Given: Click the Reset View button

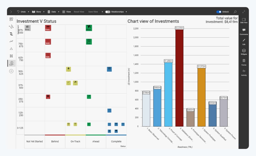Looking at the screenshot, I should 79,12.
